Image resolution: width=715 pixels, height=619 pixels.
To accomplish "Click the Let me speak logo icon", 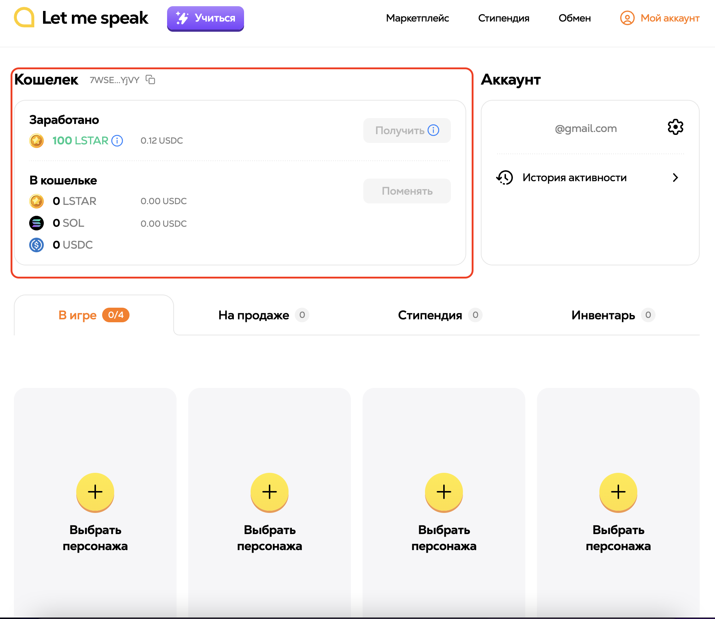I will (x=24, y=17).
